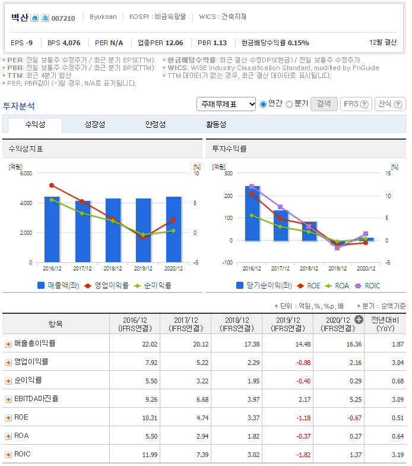Click the question mark icon on 산식 button

(x=398, y=105)
